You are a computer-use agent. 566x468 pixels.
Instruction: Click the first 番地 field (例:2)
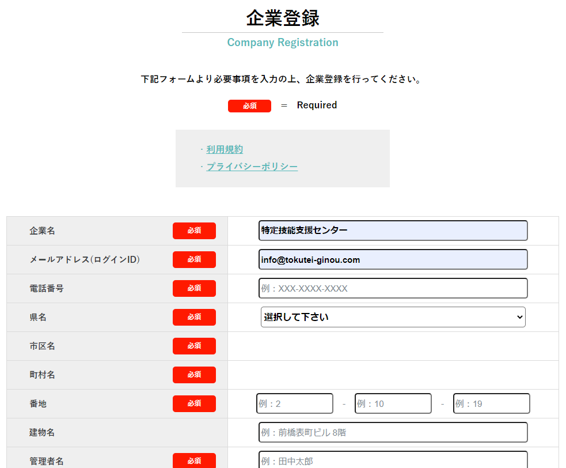pos(295,403)
